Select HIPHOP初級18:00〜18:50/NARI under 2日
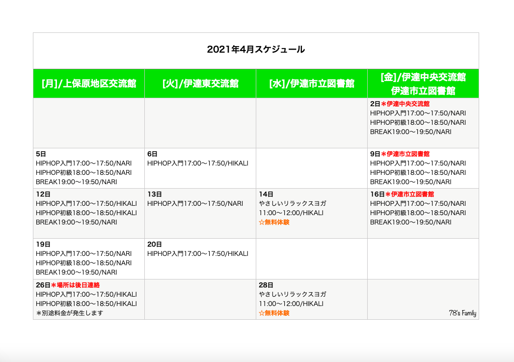 (x=418, y=123)
